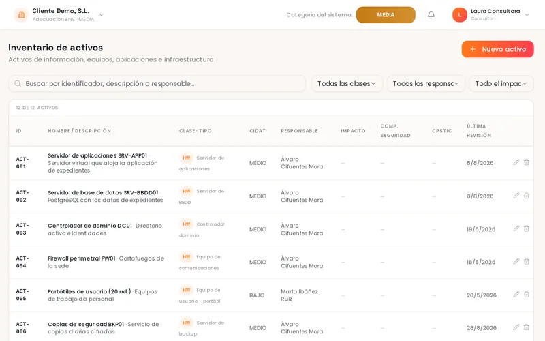
Task: Delete asset ACT-004 with the trash icon
Action: (x=526, y=261)
